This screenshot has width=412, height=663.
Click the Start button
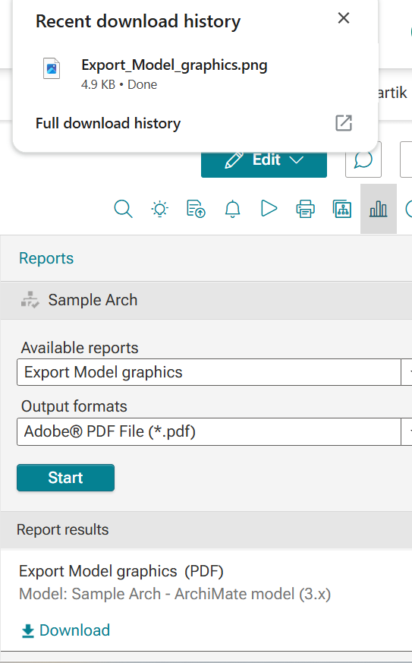tap(65, 478)
